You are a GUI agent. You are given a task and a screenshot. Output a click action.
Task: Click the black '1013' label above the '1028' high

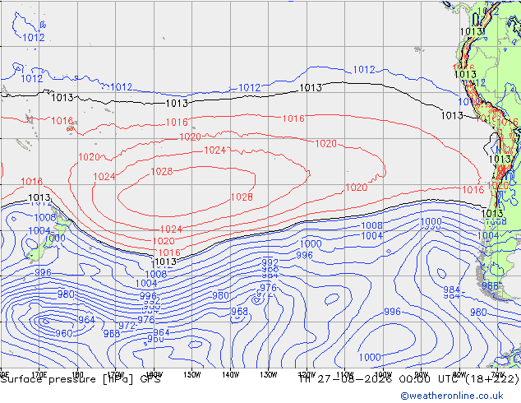(177, 104)
